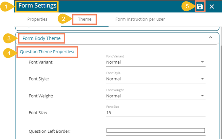Click the Form Settings title
This screenshot has width=222, height=139.
pos(37,6)
